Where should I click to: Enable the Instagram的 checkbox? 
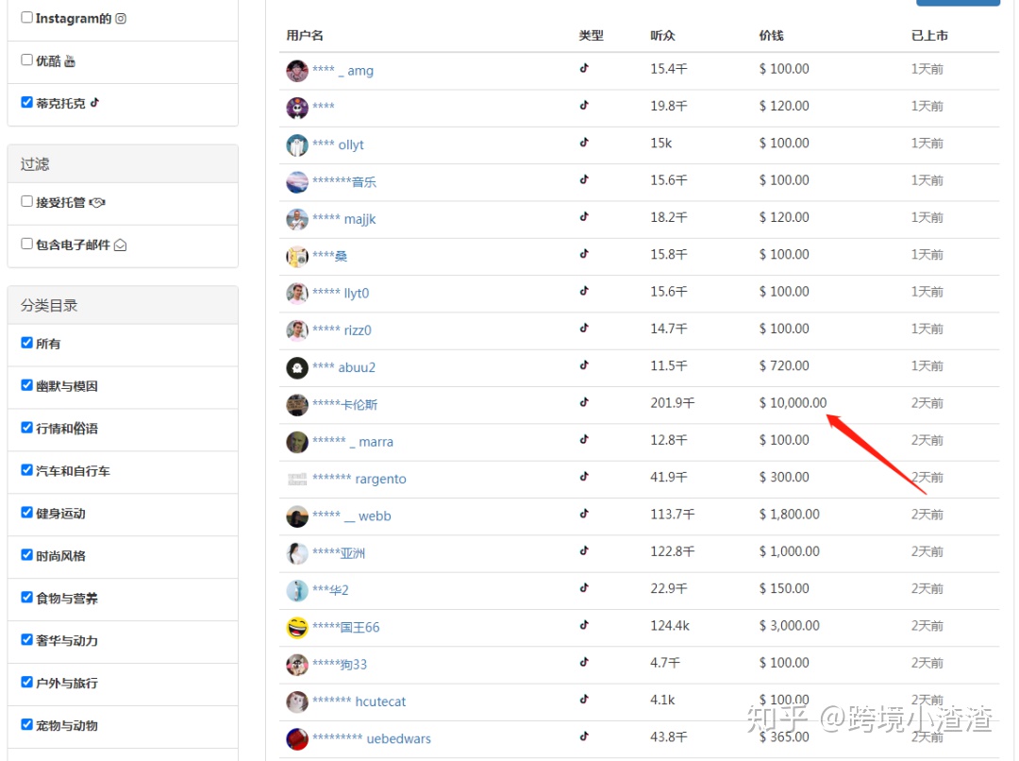(26, 18)
